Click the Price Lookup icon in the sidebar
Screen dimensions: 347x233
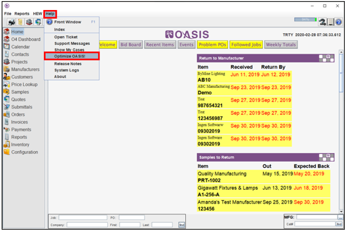pos(7,84)
